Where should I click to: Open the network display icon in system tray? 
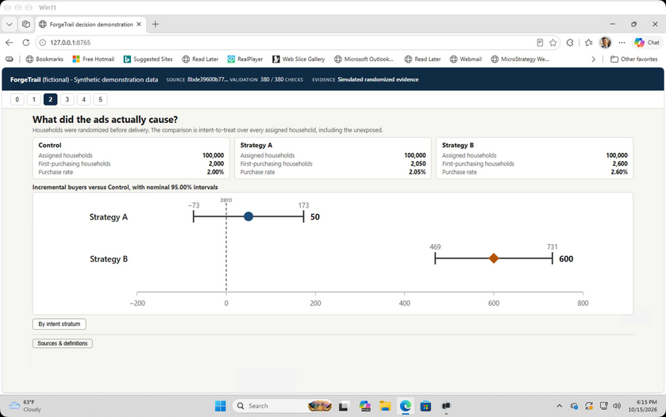pyautogui.click(x=603, y=406)
